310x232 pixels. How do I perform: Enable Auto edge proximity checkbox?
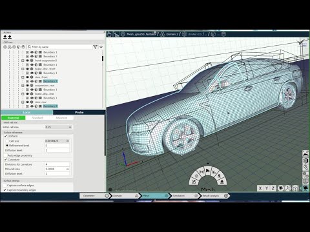(x=6, y=155)
